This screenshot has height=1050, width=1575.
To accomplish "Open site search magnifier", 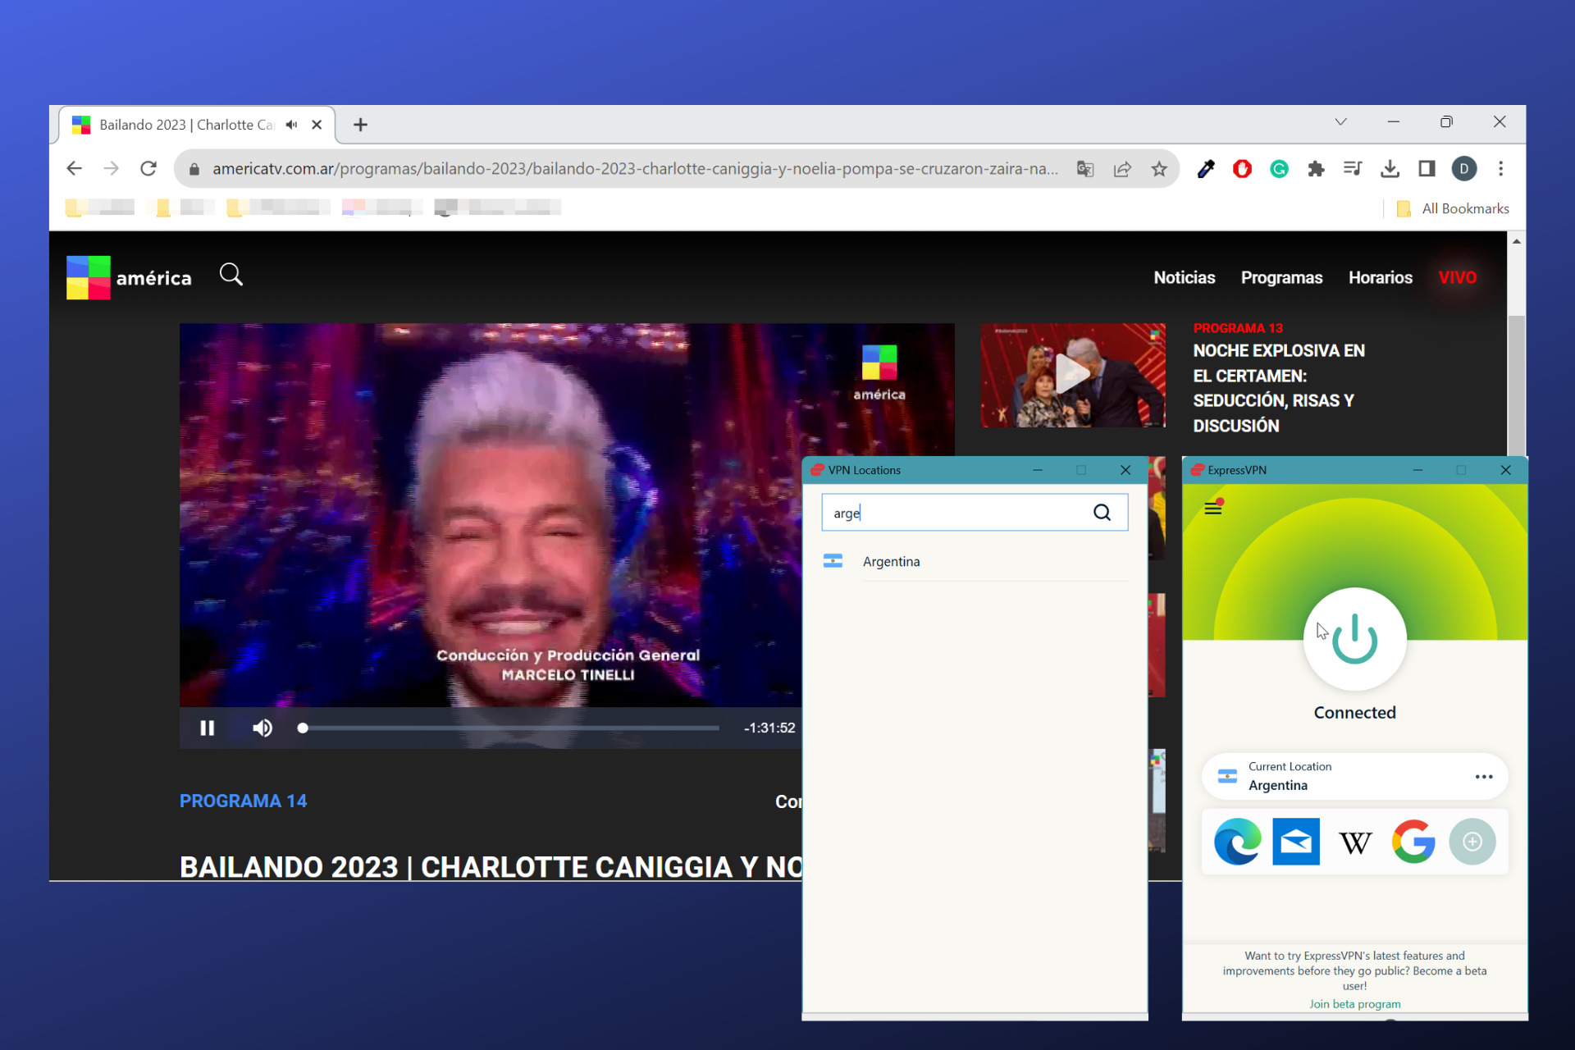I will click(231, 274).
